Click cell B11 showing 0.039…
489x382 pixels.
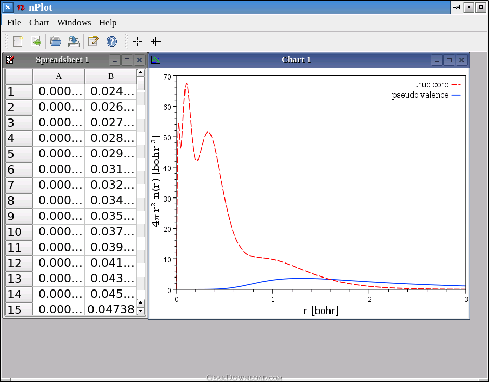click(x=111, y=247)
